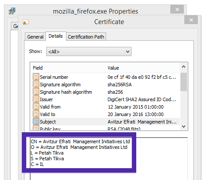Click the 20 January 2016 13:00:00 value
Image resolution: width=207 pixels, height=180 pixels.
tap(135, 114)
